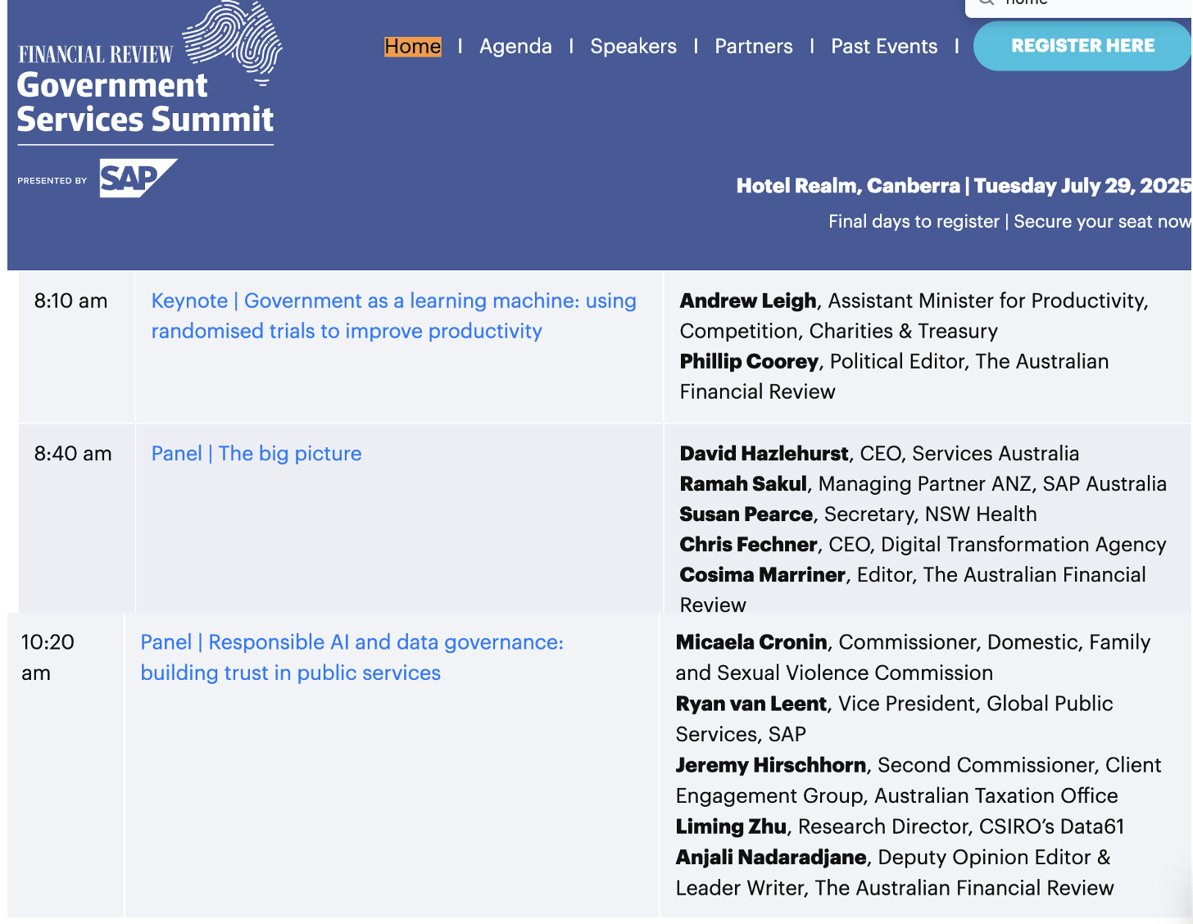This screenshot has width=1193, height=924.
Task: Open the keynote about randomised trials session
Action: (393, 315)
